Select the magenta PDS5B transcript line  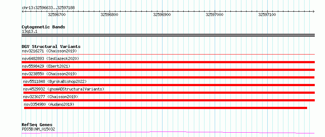pyautogui.click(x=168, y=132)
